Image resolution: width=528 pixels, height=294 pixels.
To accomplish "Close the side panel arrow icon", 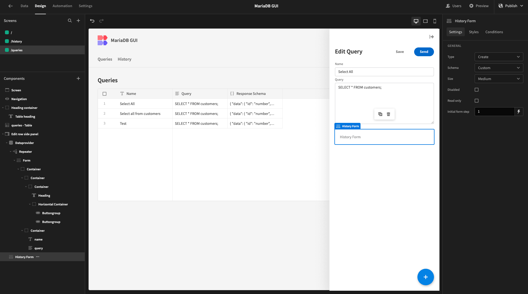I will click(431, 37).
